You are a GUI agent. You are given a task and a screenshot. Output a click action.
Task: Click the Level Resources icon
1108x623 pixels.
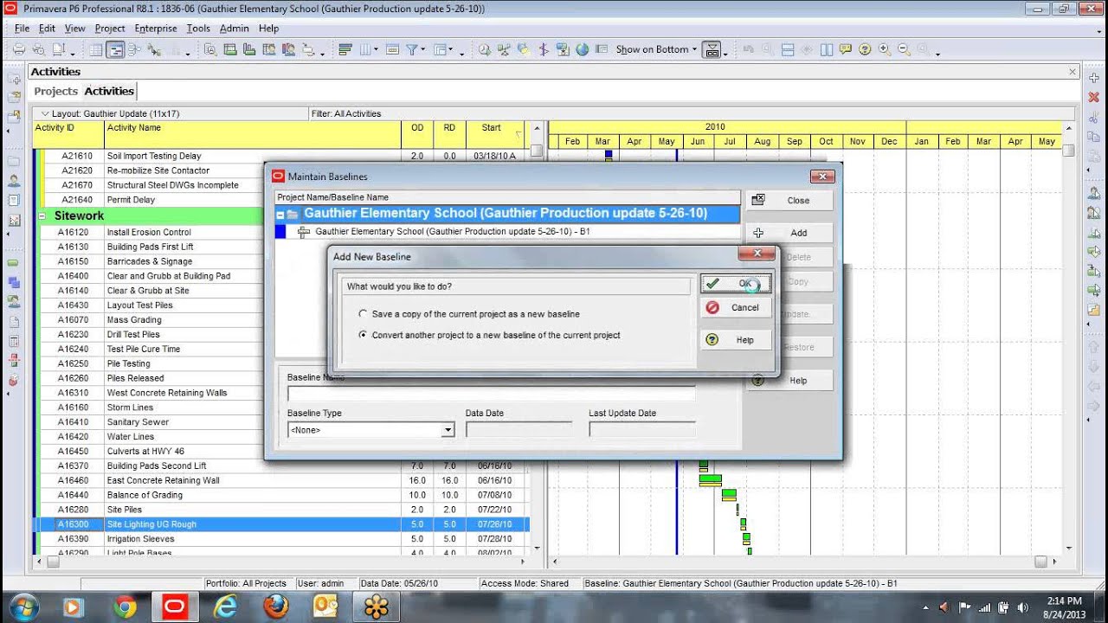click(x=503, y=49)
